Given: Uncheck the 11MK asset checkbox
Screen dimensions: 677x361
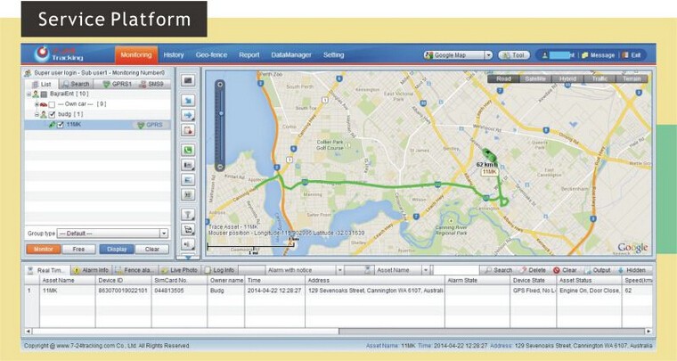Looking at the screenshot, I should tap(60, 126).
